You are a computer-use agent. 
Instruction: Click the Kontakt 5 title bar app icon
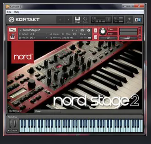[x=7, y=7]
